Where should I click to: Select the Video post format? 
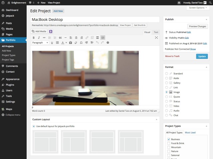[166, 106]
